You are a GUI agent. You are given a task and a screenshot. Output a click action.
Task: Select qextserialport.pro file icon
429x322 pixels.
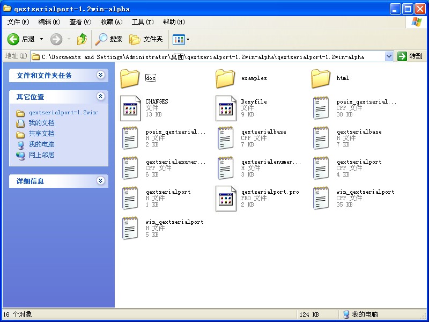pyautogui.click(x=226, y=199)
